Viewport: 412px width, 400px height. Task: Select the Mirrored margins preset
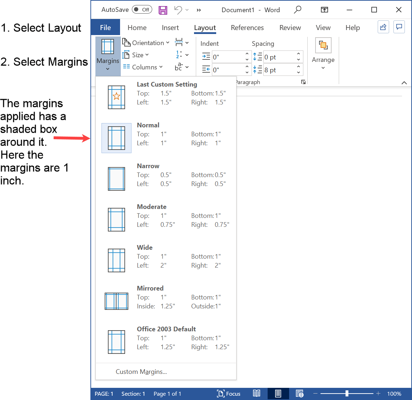tap(166, 301)
